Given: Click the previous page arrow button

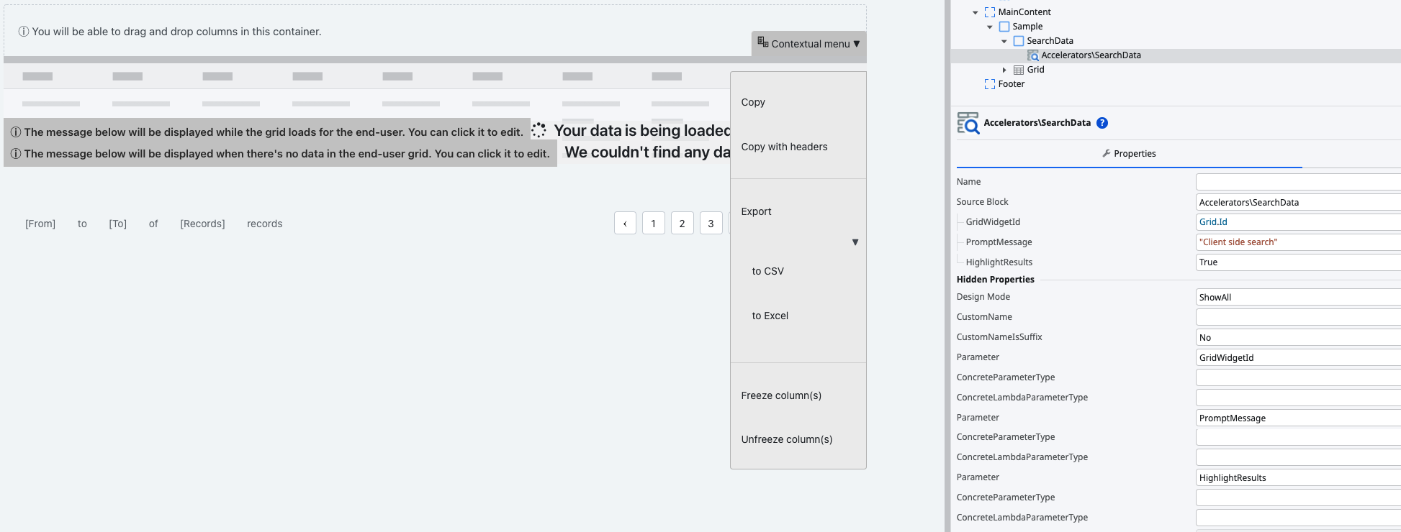Looking at the screenshot, I should pos(625,224).
